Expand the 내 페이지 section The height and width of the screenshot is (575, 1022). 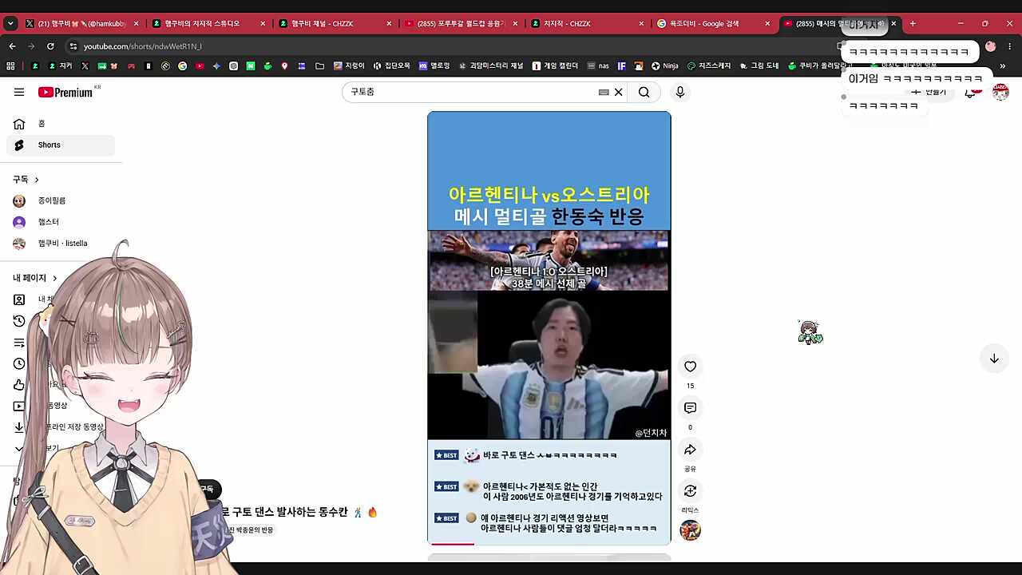tap(35, 278)
